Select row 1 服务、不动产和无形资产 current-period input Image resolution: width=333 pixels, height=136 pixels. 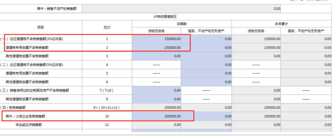click(x=206, y=39)
